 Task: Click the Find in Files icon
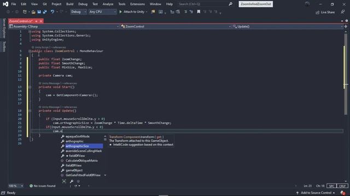[x=153, y=12]
